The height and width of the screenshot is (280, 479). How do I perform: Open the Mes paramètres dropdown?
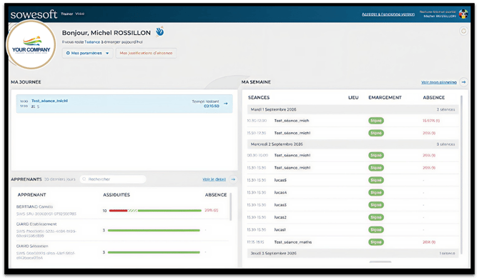point(87,53)
